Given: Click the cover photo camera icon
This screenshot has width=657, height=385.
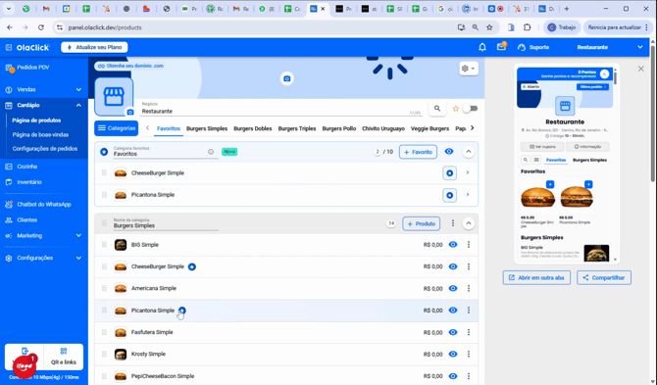Looking at the screenshot, I should coord(287,78).
